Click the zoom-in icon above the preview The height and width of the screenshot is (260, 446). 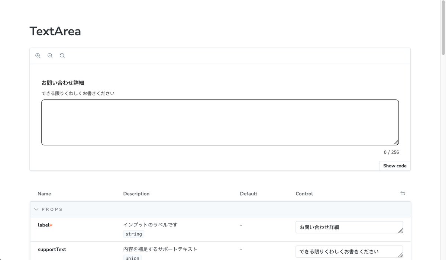(38, 55)
